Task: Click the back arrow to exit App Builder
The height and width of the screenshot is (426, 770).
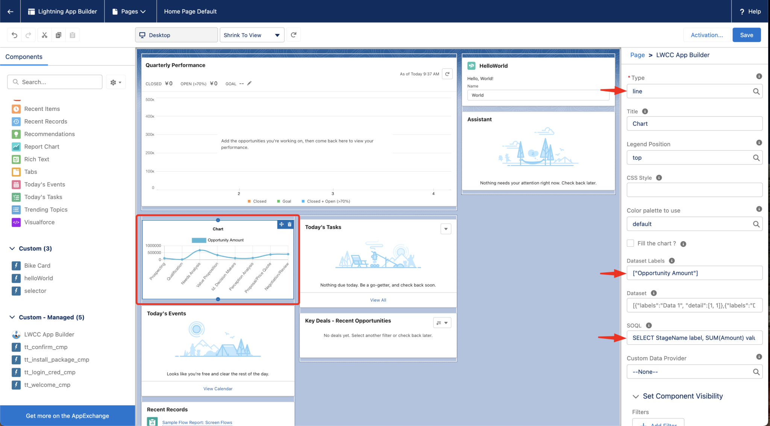Action: [x=10, y=11]
